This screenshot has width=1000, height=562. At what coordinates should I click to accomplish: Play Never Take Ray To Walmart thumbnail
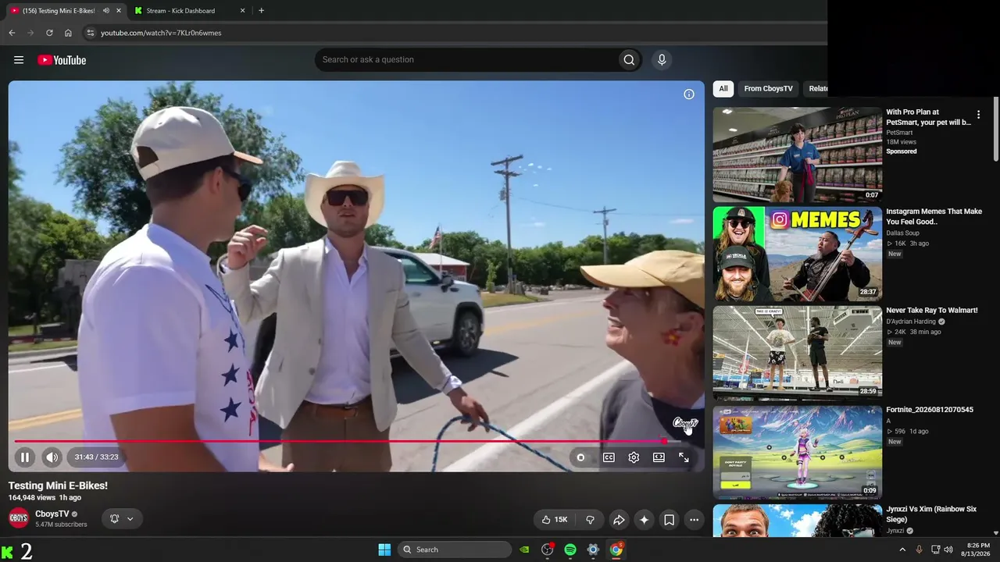(798, 353)
